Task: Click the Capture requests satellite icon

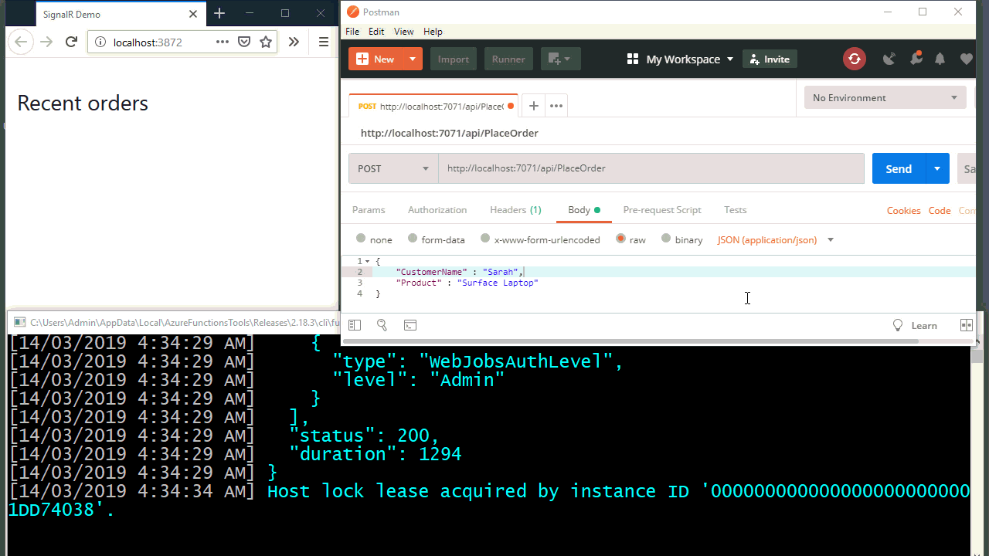Action: coord(889,59)
